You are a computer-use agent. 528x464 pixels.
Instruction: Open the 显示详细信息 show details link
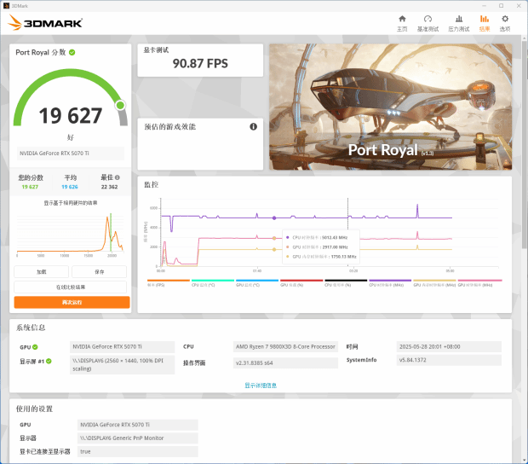click(261, 385)
